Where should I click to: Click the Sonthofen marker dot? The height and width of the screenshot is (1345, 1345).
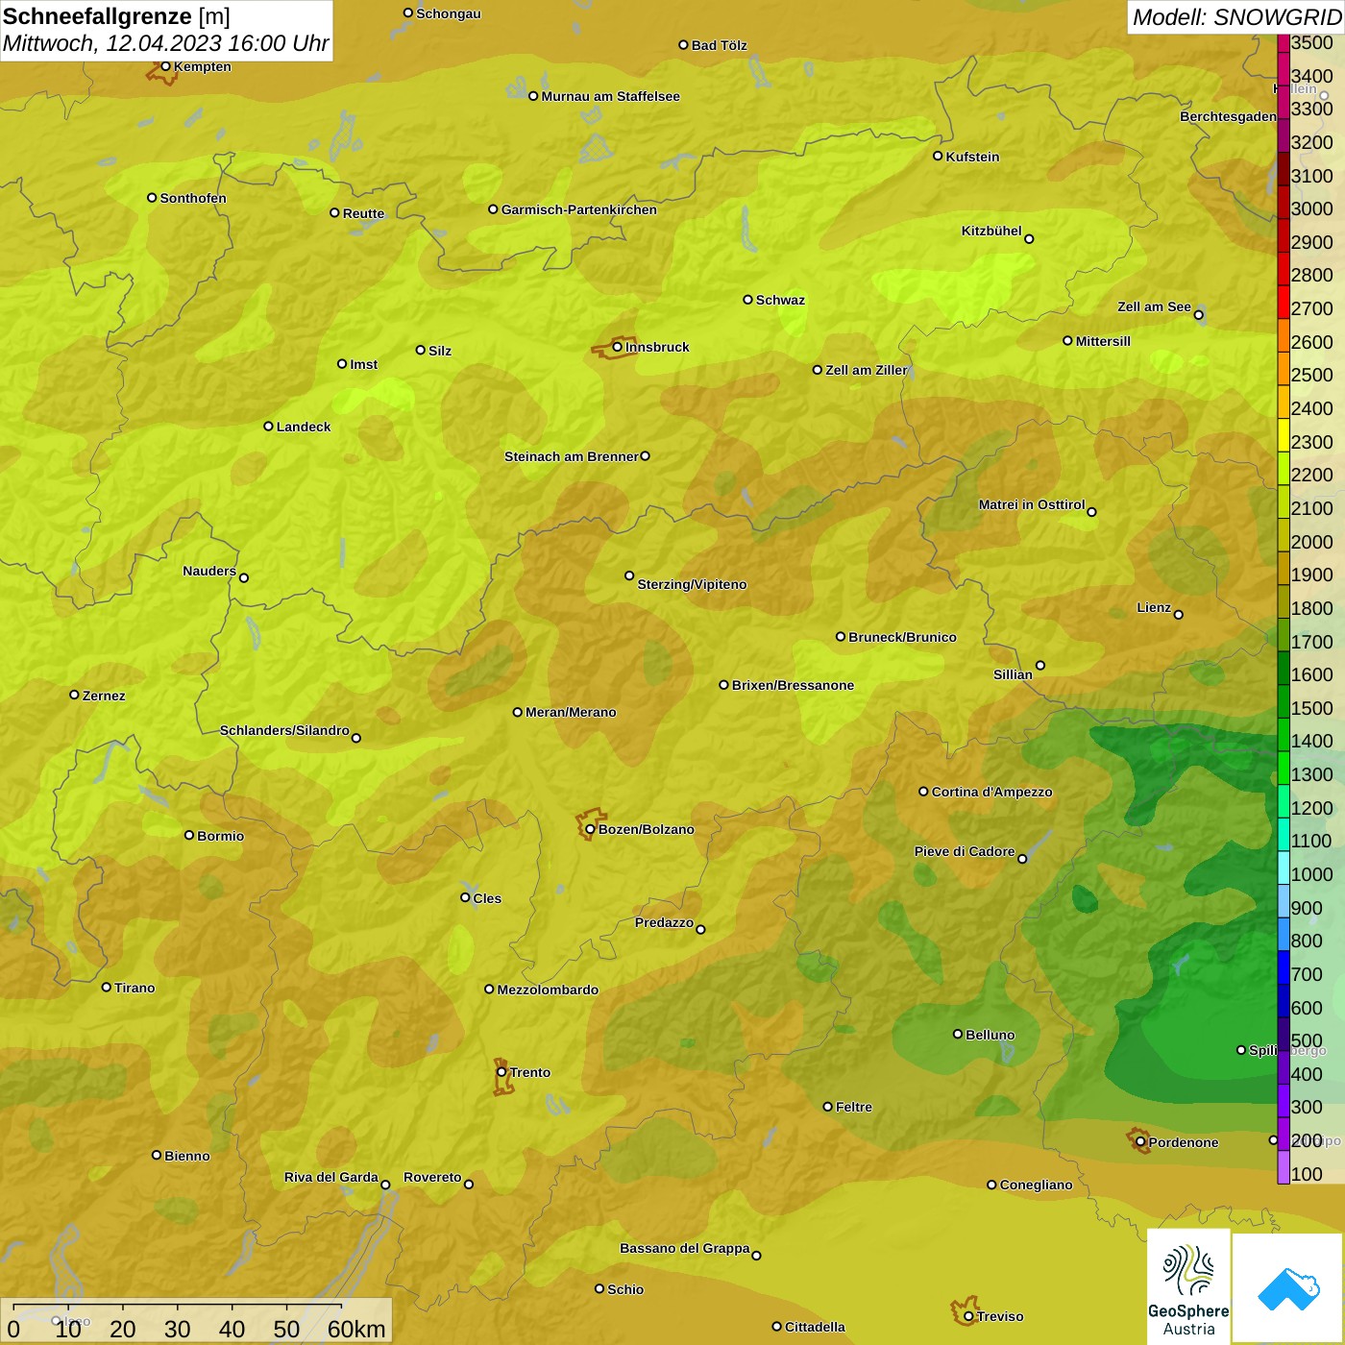(152, 198)
